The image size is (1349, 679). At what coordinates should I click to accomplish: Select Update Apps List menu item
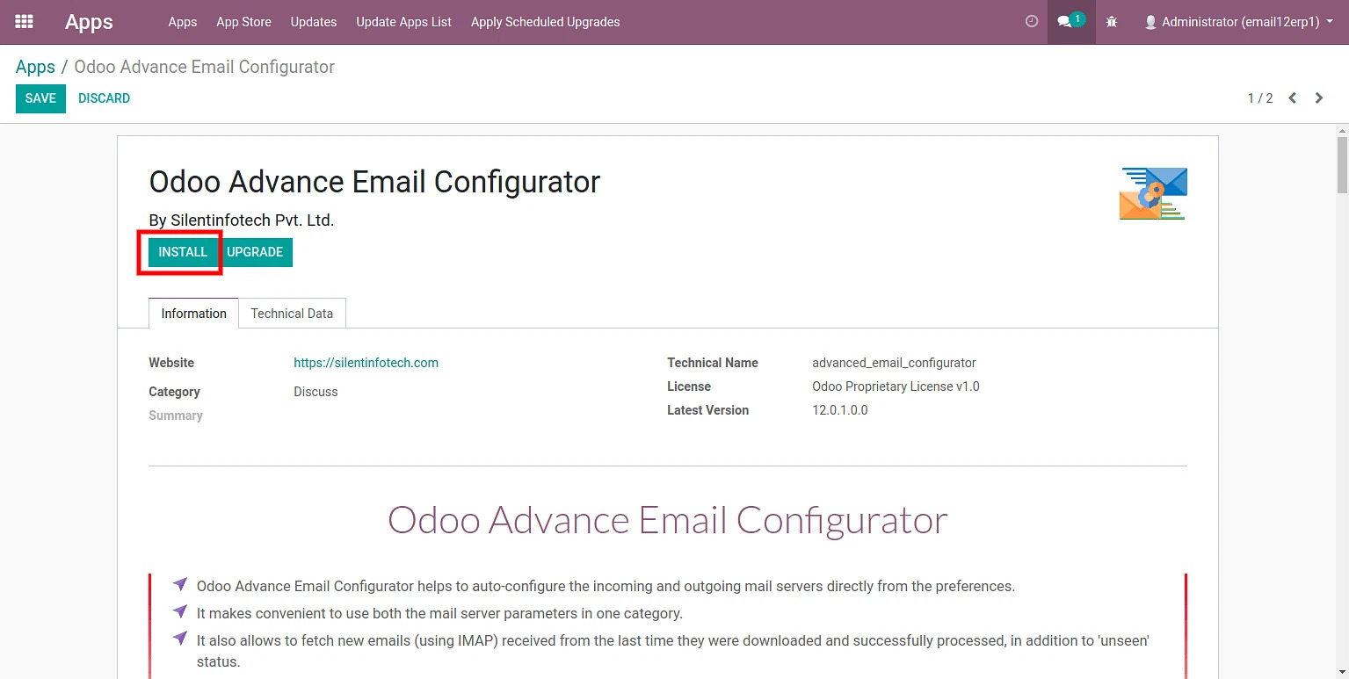[x=403, y=22]
